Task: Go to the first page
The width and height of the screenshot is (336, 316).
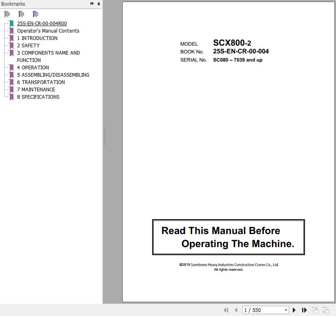Action: [226, 310]
